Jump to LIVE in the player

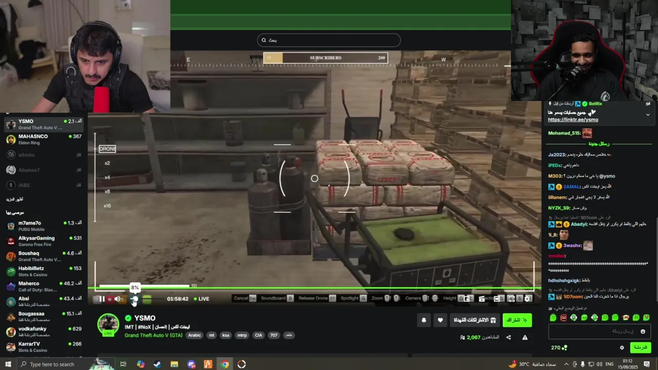coord(200,299)
